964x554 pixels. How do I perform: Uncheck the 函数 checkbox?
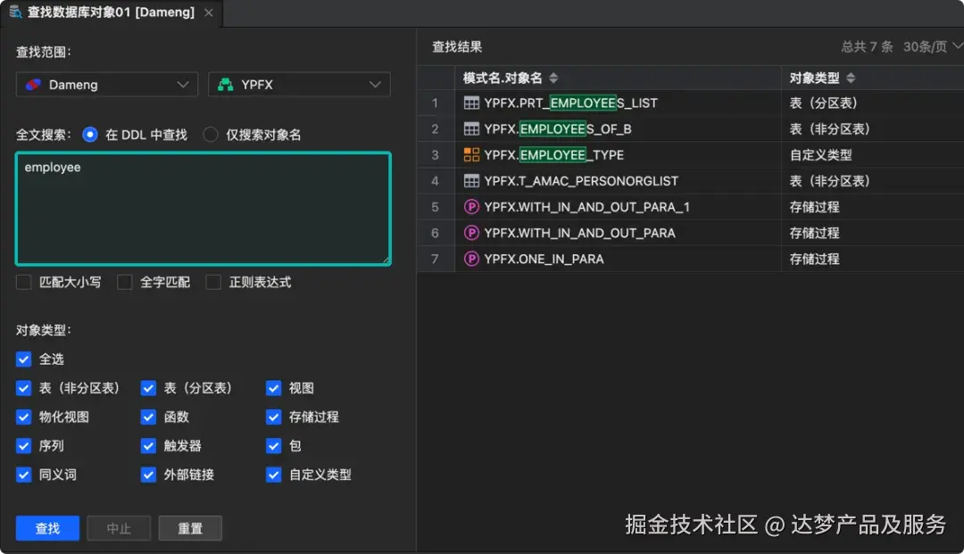click(x=148, y=417)
